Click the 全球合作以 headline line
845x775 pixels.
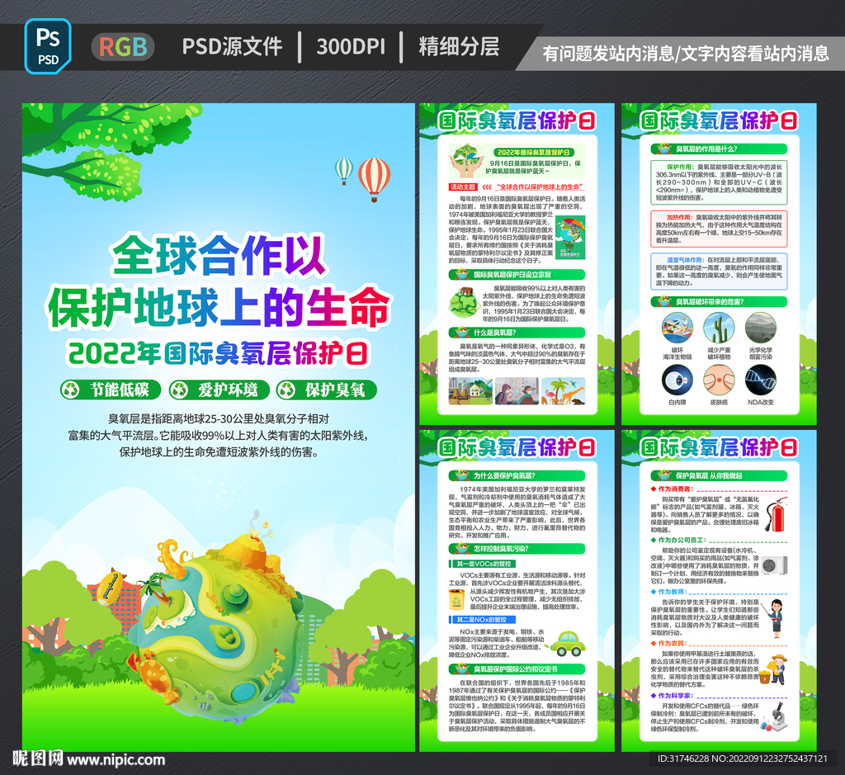click(218, 255)
